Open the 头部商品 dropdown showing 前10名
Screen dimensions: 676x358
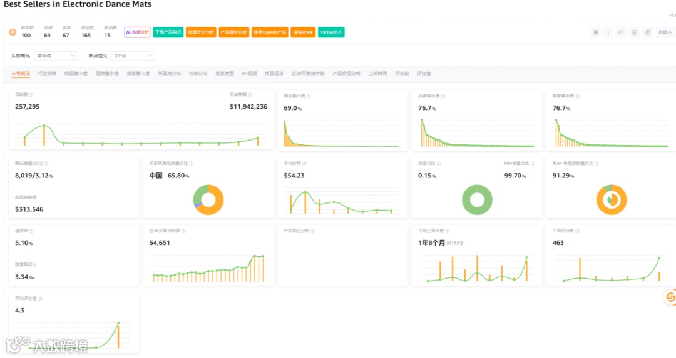tap(55, 56)
